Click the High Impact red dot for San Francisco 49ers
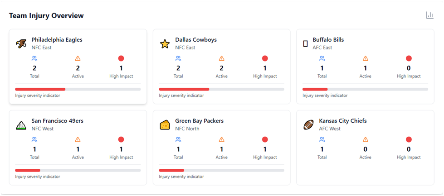The width and height of the screenshot is (444, 196). (121, 139)
